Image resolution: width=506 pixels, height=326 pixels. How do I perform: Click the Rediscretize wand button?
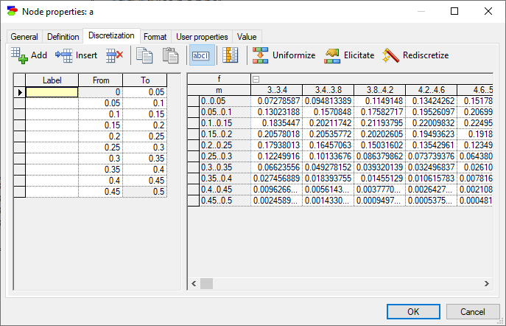pos(415,55)
